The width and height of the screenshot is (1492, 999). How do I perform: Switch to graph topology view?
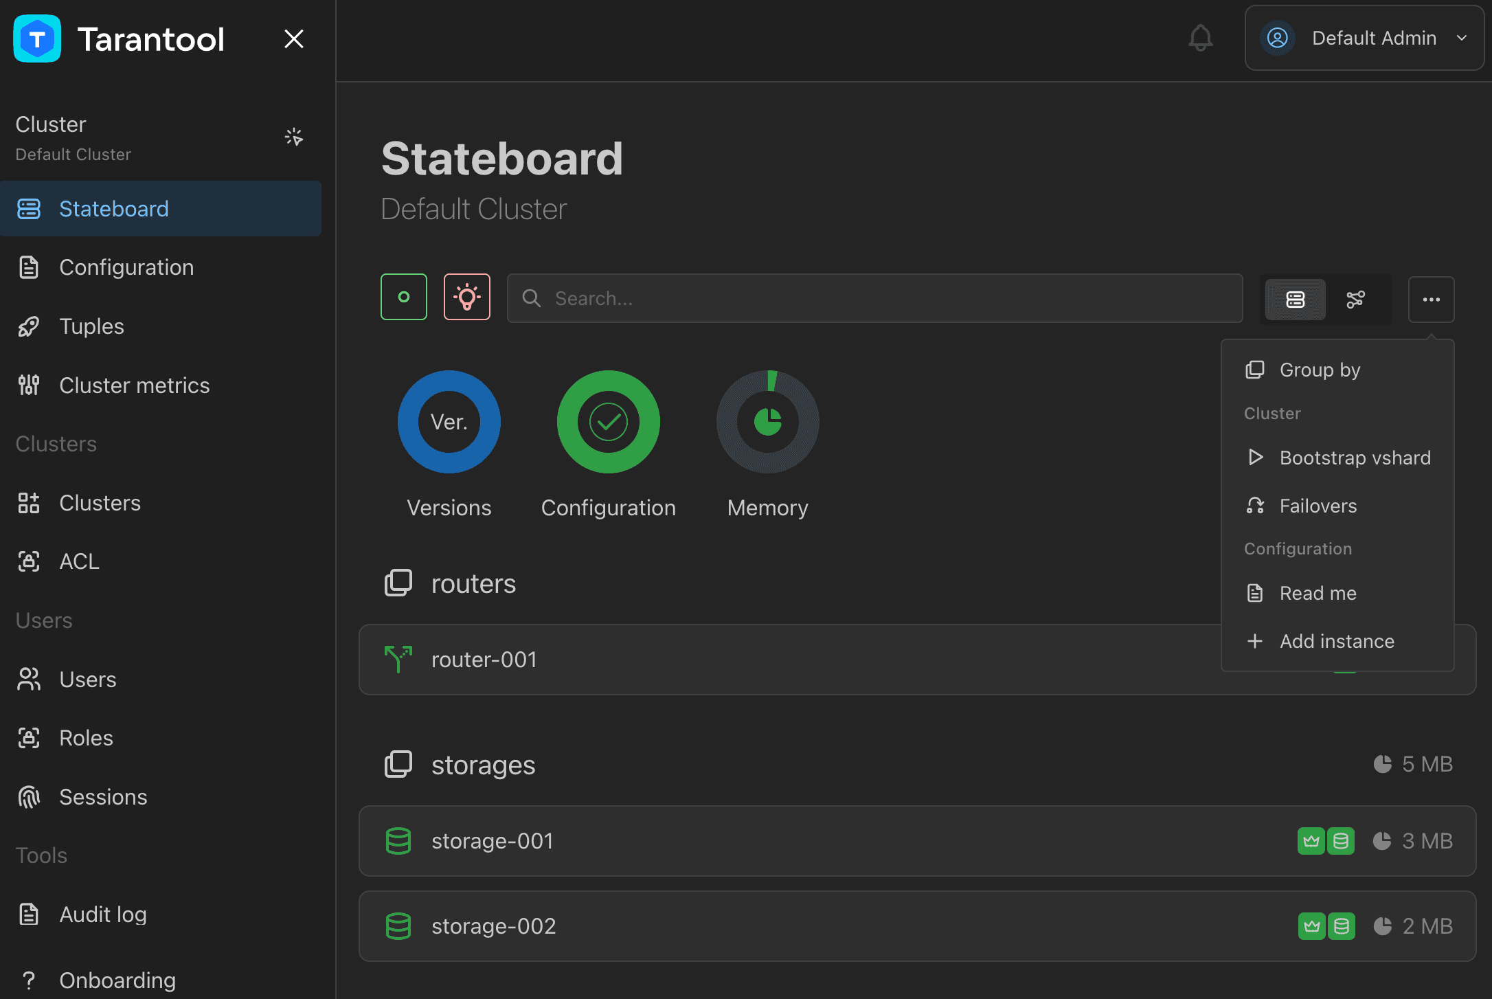point(1355,300)
